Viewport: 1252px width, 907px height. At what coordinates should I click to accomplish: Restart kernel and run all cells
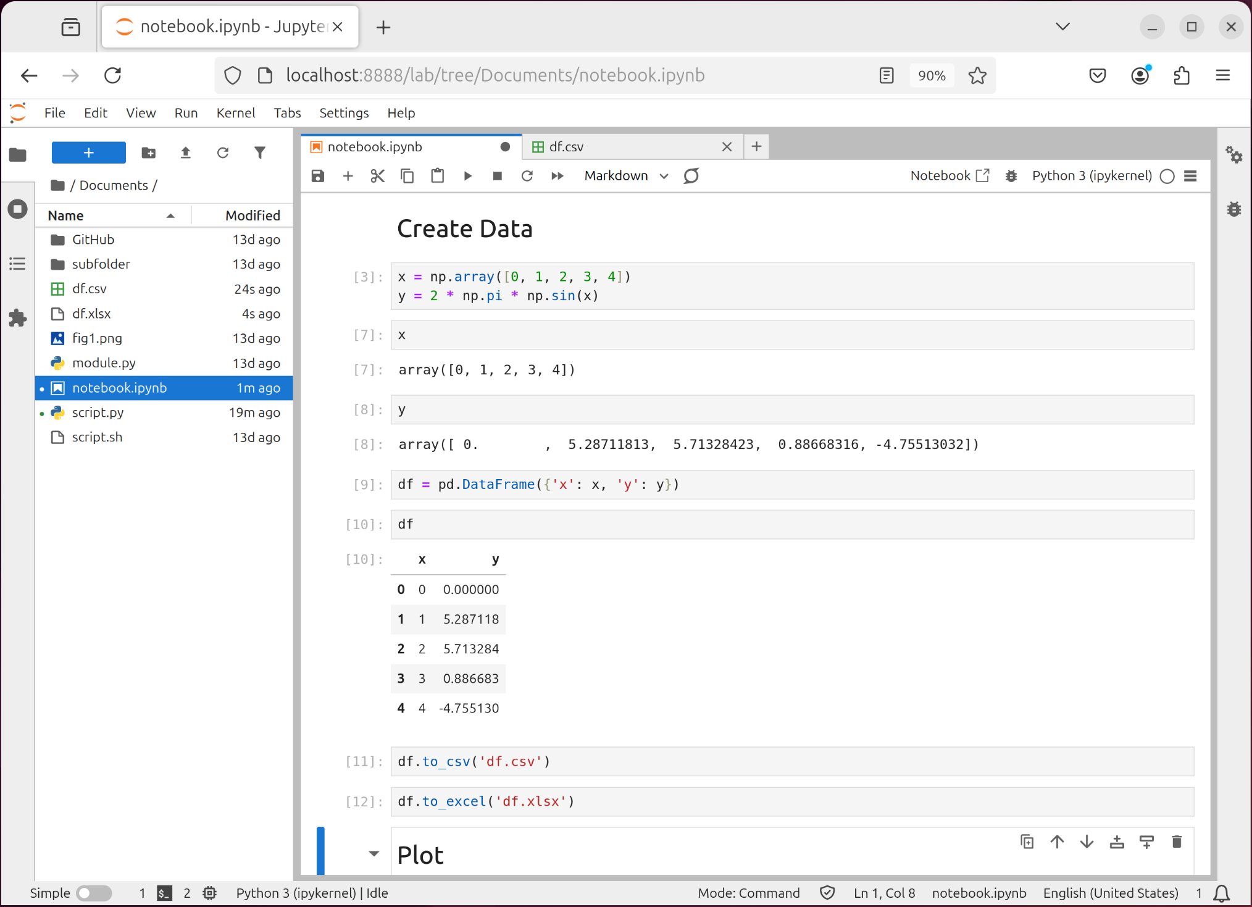pyautogui.click(x=557, y=176)
